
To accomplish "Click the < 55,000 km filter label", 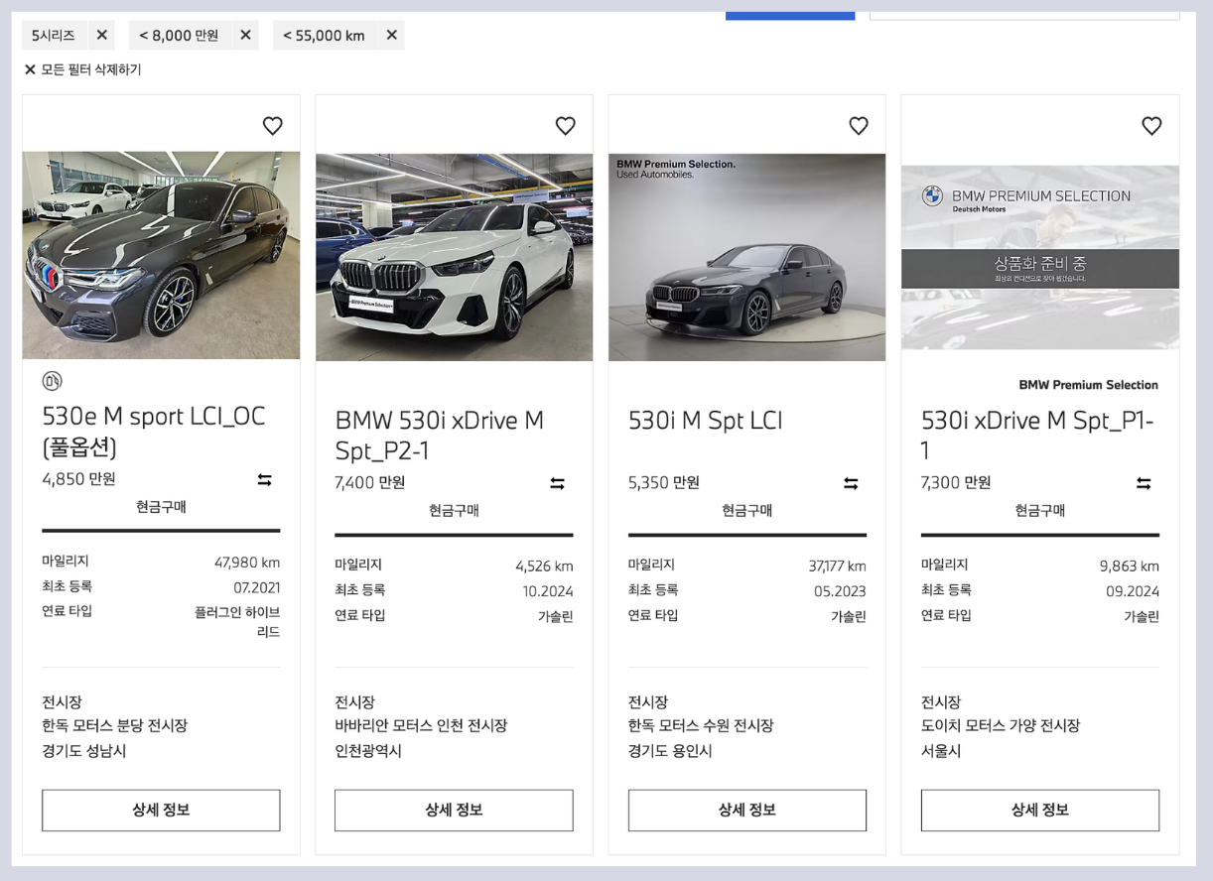I will (324, 35).
